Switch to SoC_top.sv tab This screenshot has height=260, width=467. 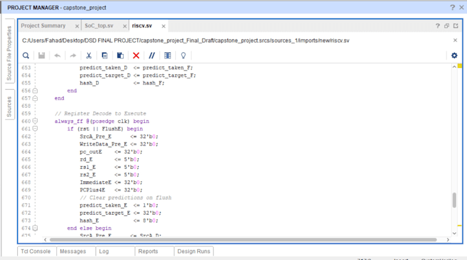pyautogui.click(x=99, y=26)
